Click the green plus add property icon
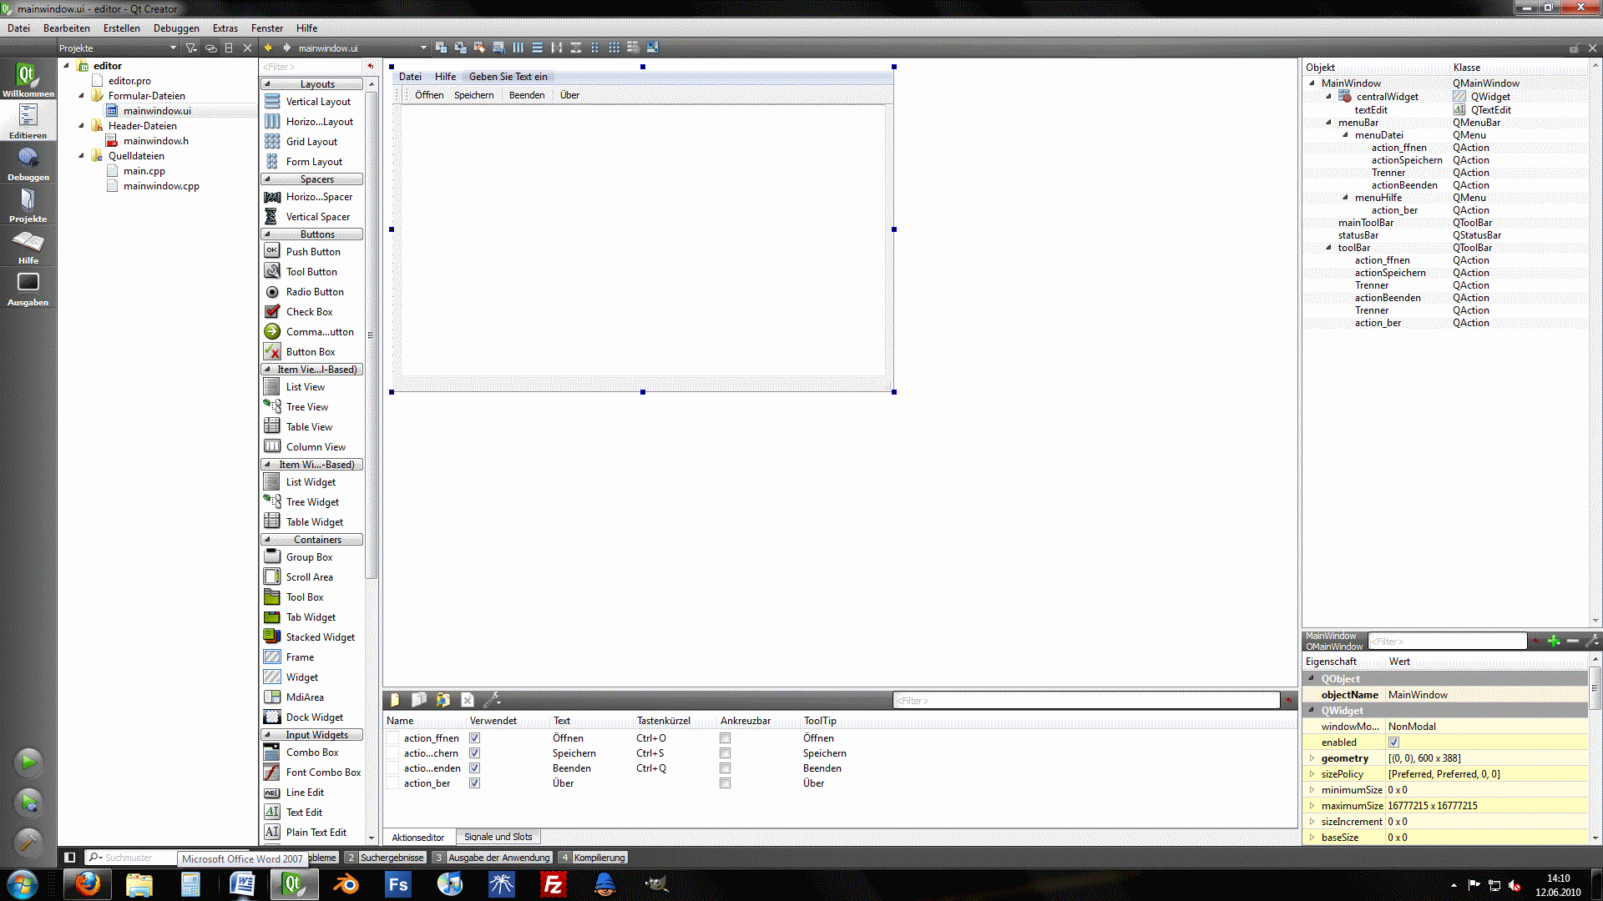 1554,641
